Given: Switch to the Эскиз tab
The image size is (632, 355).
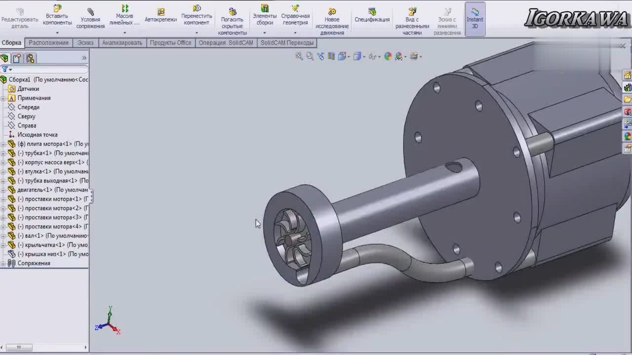Looking at the screenshot, I should 85,43.
